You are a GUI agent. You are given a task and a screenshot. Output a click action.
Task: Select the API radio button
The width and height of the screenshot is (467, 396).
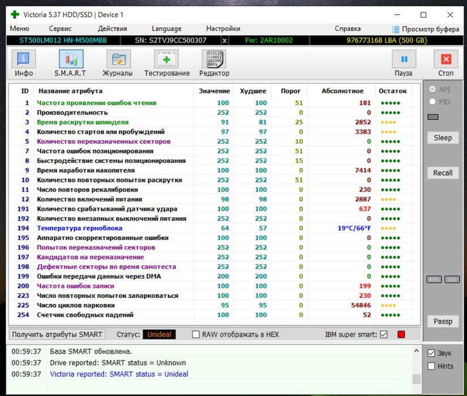[432, 89]
